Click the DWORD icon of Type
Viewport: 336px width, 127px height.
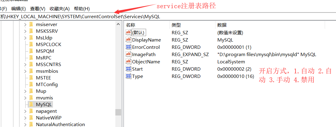(x=128, y=76)
